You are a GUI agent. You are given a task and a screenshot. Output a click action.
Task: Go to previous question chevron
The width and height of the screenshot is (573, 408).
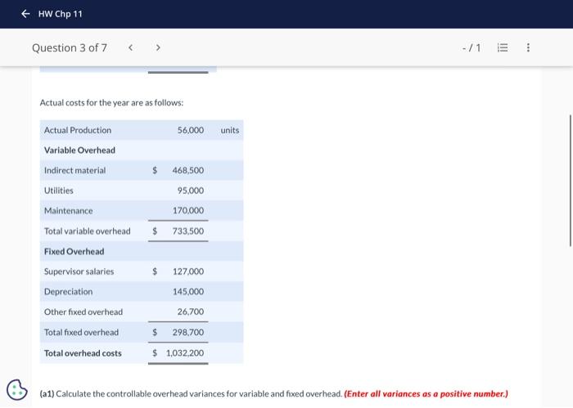tap(130, 47)
